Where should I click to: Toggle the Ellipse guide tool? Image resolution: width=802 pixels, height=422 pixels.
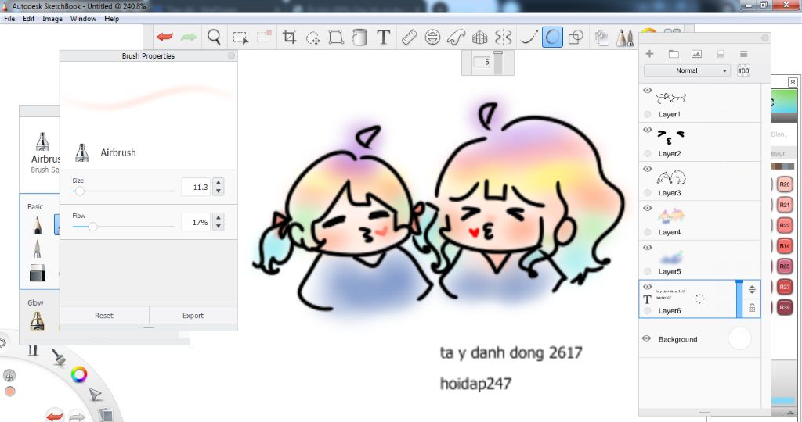(432, 38)
